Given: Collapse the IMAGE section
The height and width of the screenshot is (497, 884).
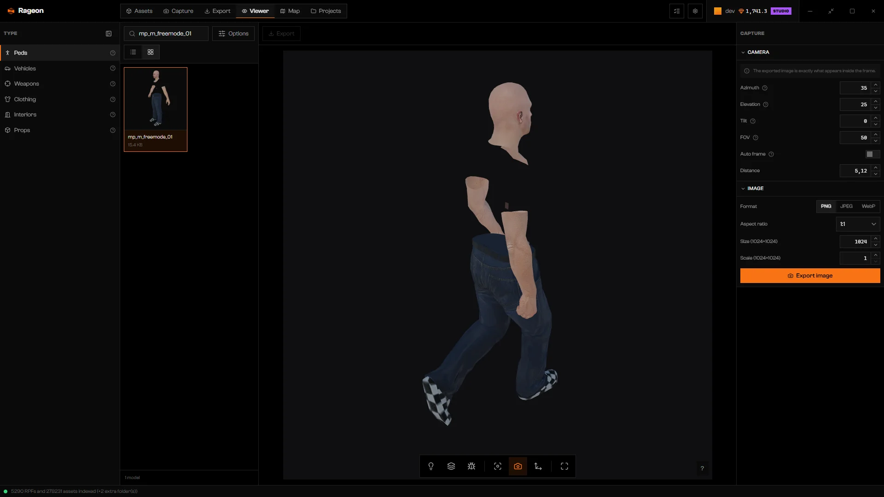Looking at the screenshot, I should click(752, 188).
